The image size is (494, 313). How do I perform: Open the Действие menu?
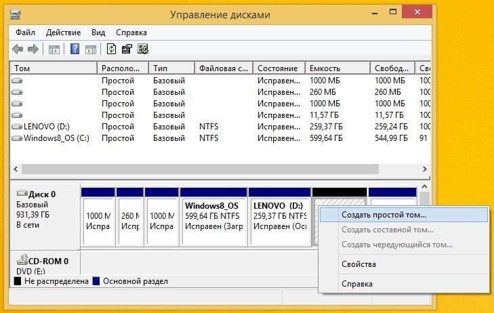64,33
